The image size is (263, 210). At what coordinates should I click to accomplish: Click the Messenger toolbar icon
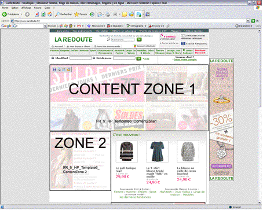131,14
